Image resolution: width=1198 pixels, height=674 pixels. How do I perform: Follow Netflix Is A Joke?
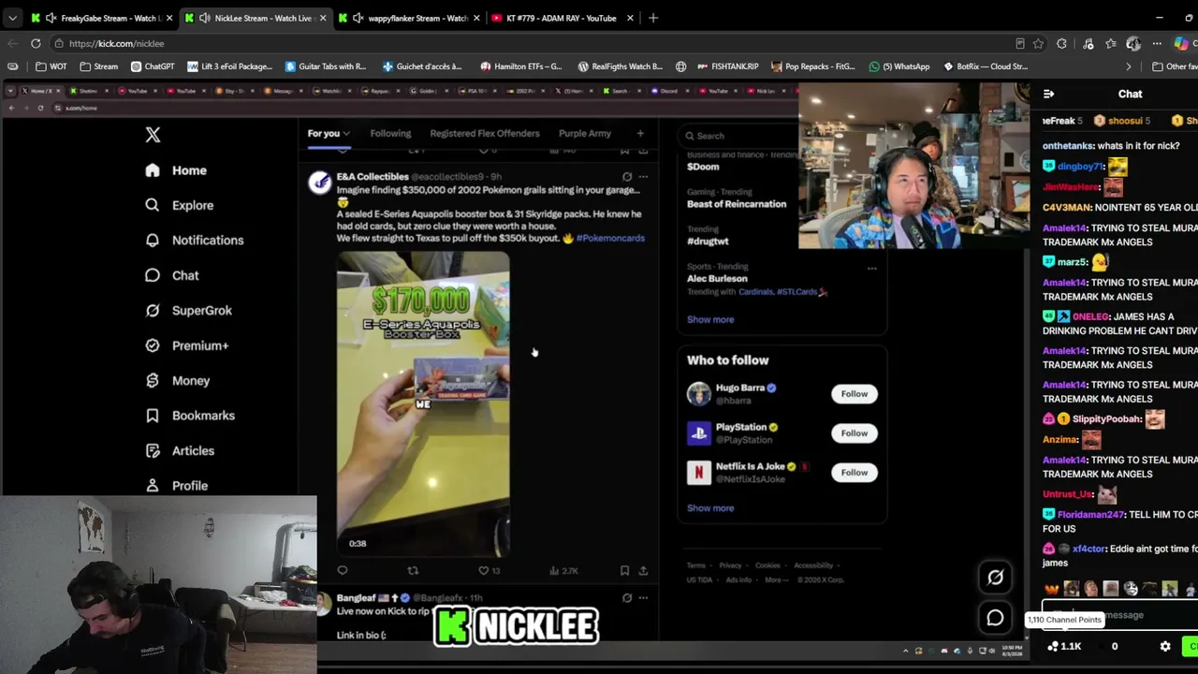855,473
